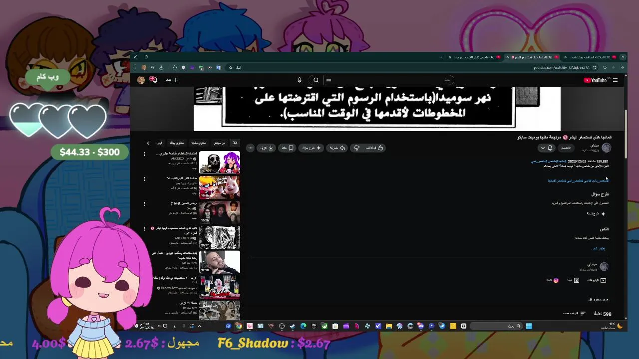This screenshot has height=359, width=639.
Task: Click the YouTube logo
Action: click(x=595, y=80)
